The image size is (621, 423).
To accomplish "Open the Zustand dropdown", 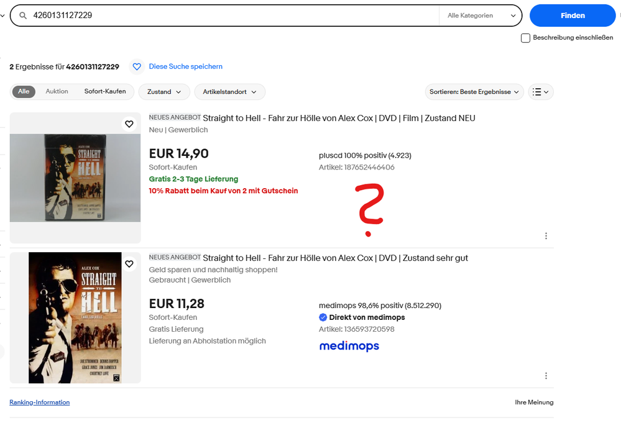I will coord(163,91).
